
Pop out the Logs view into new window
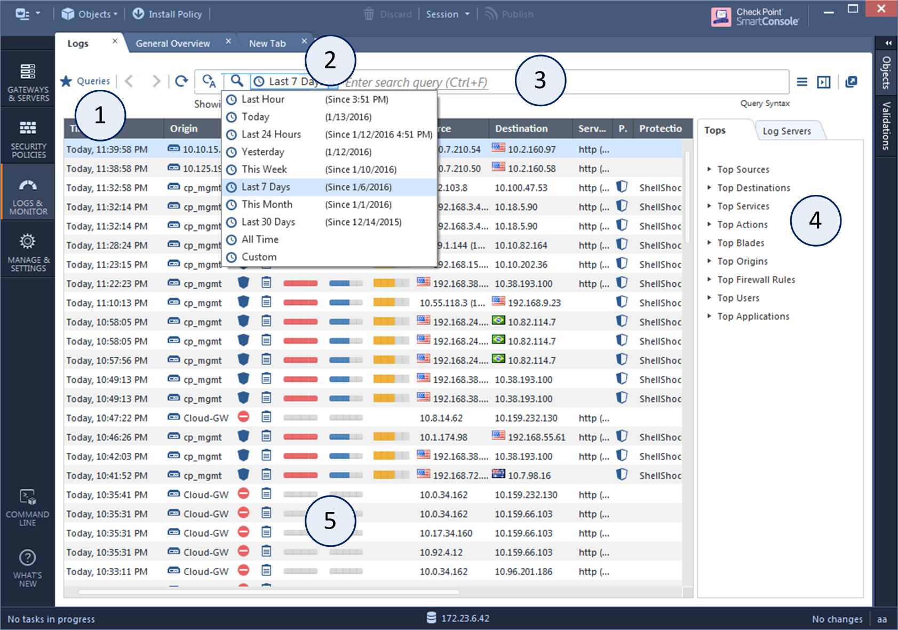[852, 82]
